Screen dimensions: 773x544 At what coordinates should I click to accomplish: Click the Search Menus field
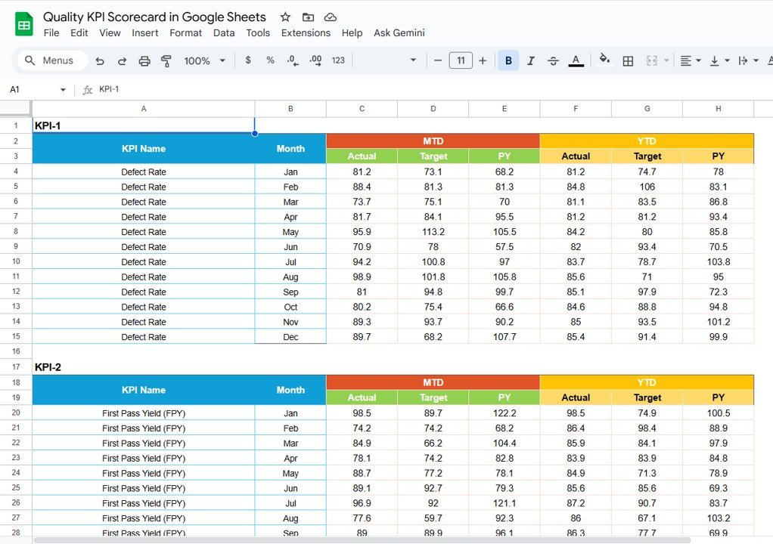point(51,60)
